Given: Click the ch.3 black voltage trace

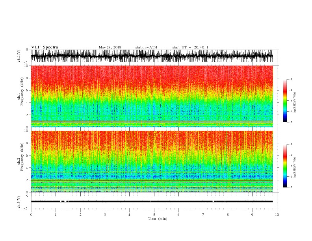Looking at the screenshot, I should coord(152,202).
